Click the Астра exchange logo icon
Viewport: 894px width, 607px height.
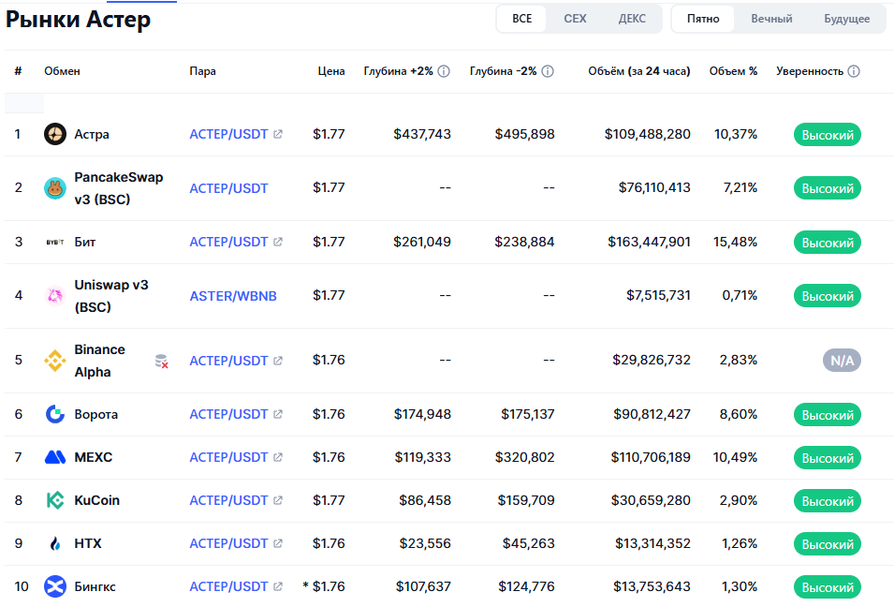[55, 134]
